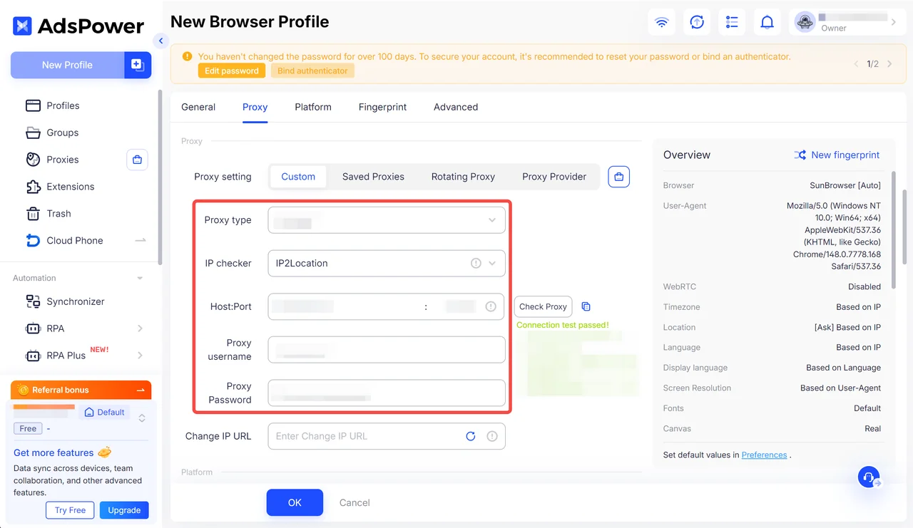The image size is (913, 528).
Task: Click the New fingerprint shuffle icon
Action: click(800, 155)
